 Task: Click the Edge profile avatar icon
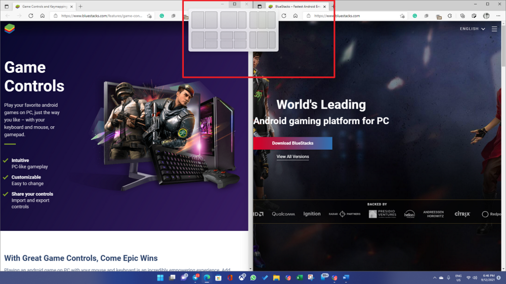pyautogui.click(x=486, y=16)
